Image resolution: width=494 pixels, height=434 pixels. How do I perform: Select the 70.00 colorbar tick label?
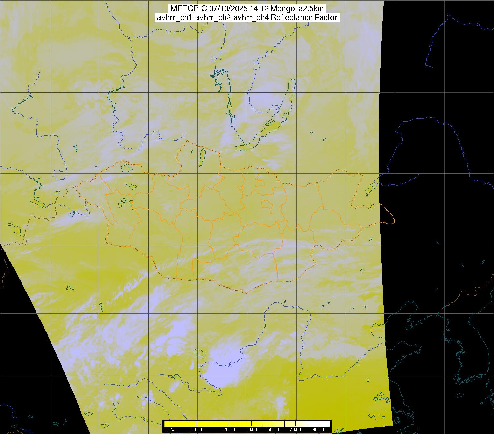295,430
